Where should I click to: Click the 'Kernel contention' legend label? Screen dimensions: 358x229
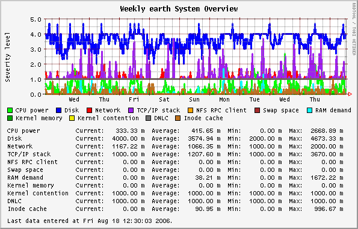point(108,118)
